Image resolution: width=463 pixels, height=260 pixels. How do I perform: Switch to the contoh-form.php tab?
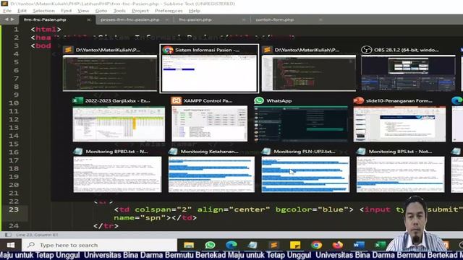pos(275,19)
